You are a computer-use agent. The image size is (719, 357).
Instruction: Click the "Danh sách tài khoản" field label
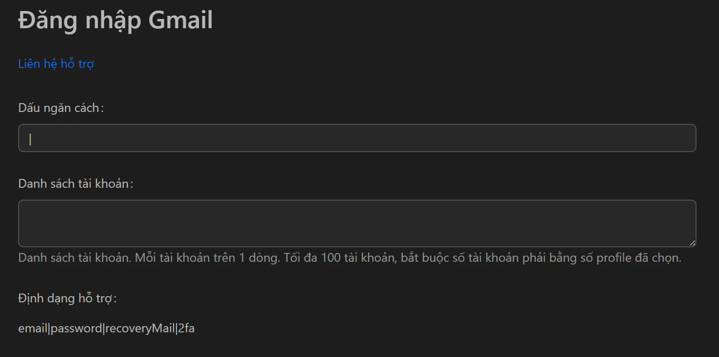pyautogui.click(x=75, y=183)
